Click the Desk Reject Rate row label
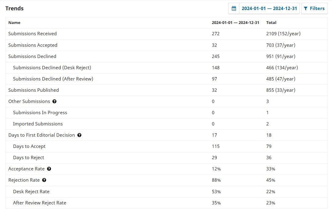The width and height of the screenshot is (332, 212). (31, 192)
